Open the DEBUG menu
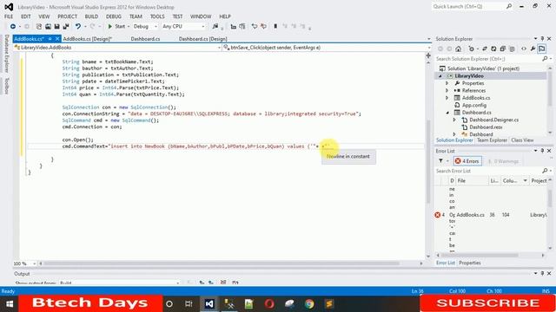 pos(114,16)
